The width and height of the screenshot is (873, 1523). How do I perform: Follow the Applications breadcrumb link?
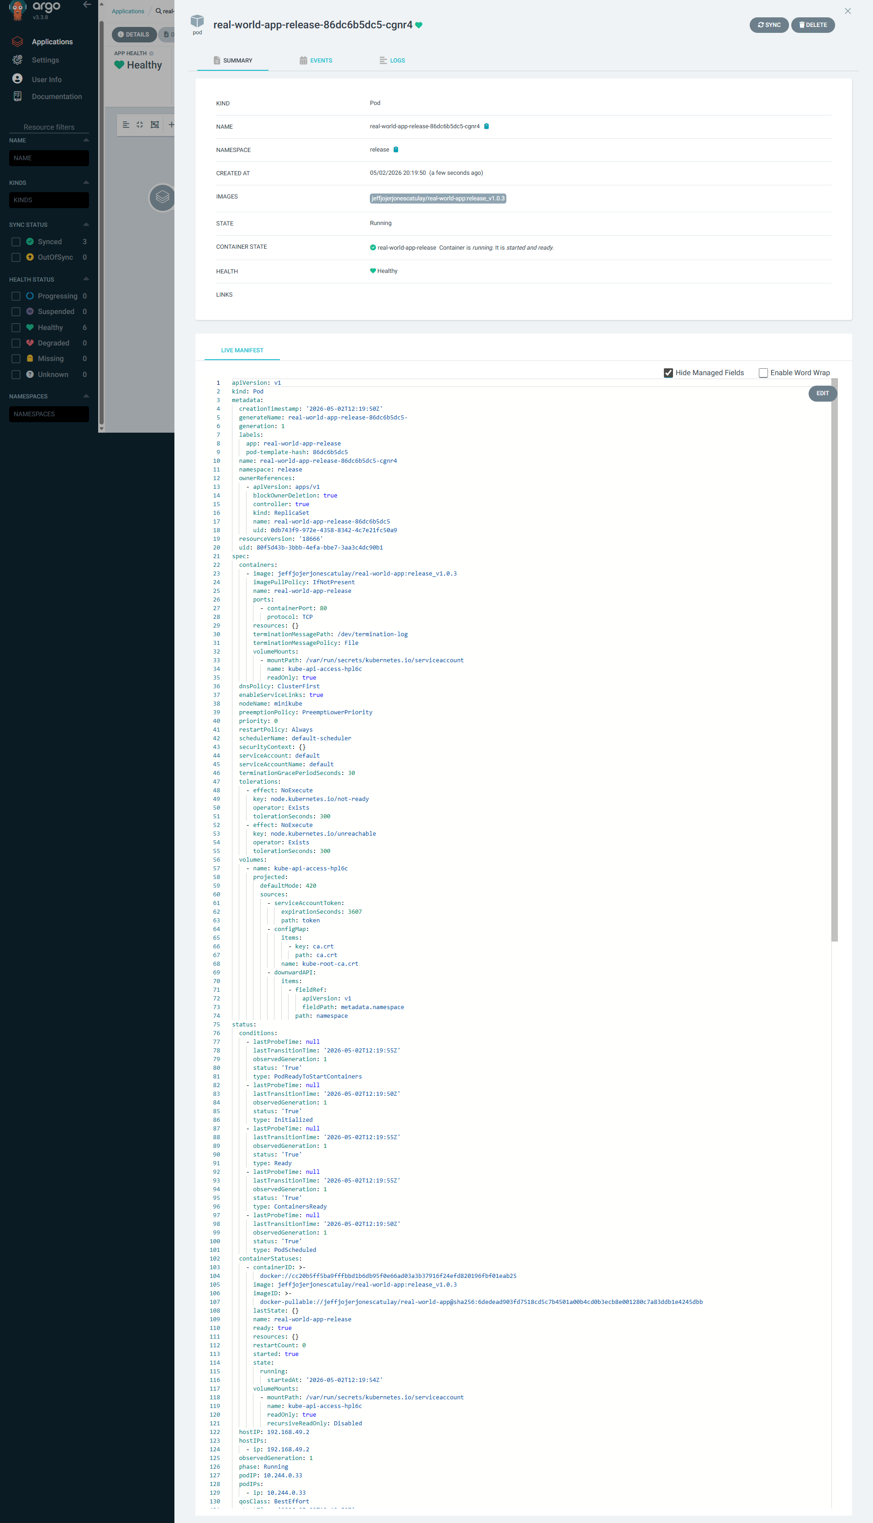click(128, 11)
